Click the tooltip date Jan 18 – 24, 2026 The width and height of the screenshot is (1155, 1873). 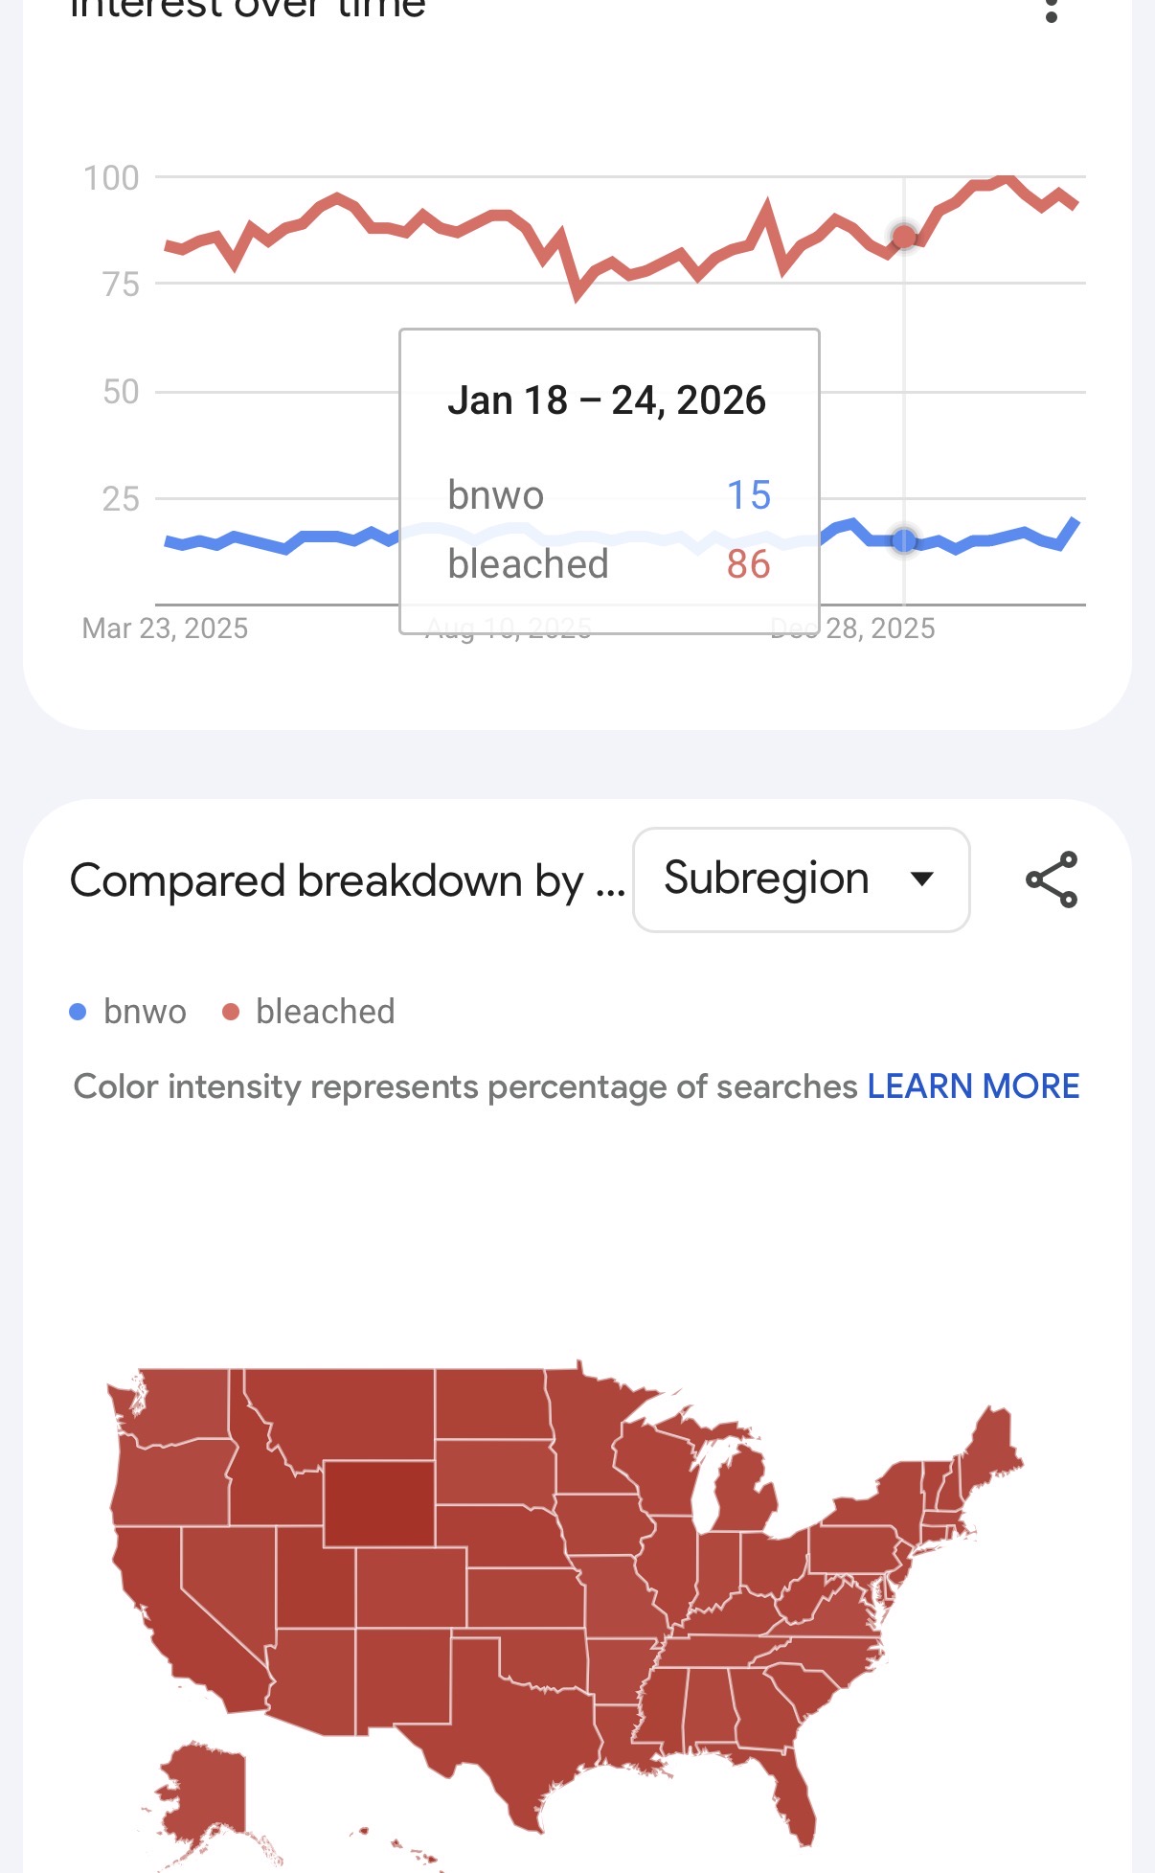[606, 400]
